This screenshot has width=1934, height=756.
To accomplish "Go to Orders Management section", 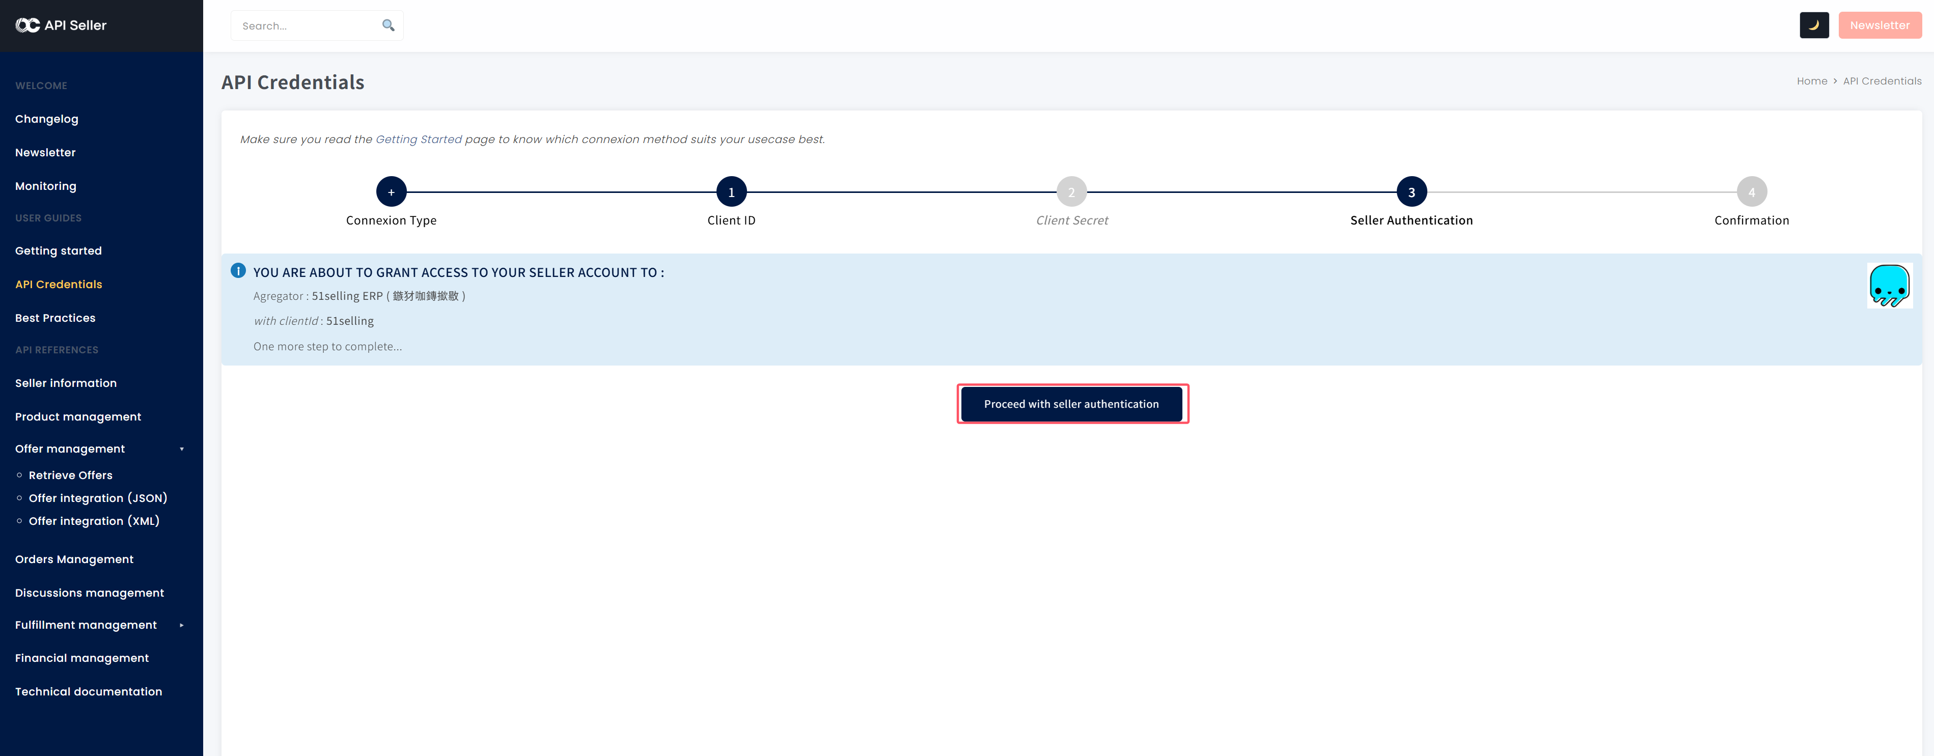I will click(x=74, y=559).
